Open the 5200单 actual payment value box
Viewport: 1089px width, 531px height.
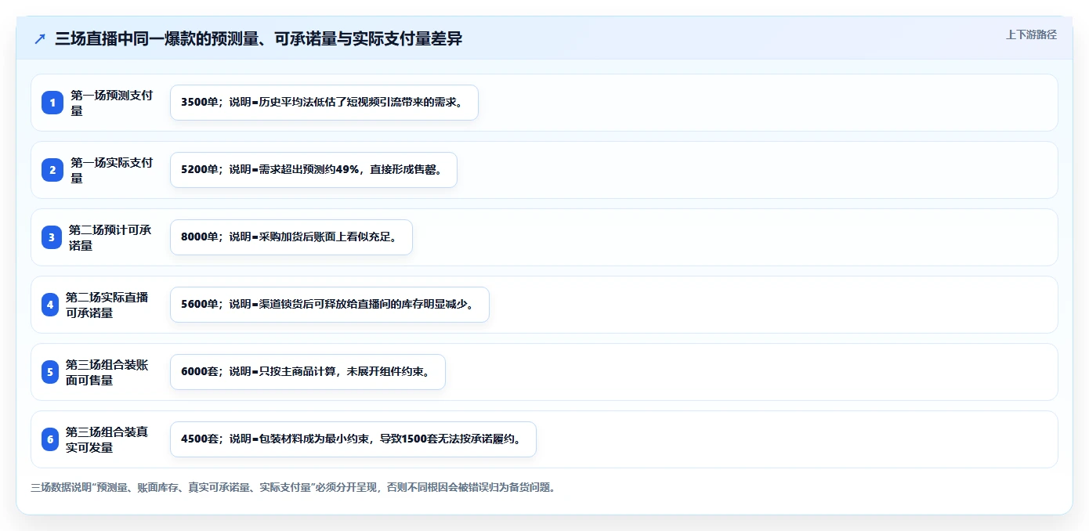pyautogui.click(x=313, y=170)
